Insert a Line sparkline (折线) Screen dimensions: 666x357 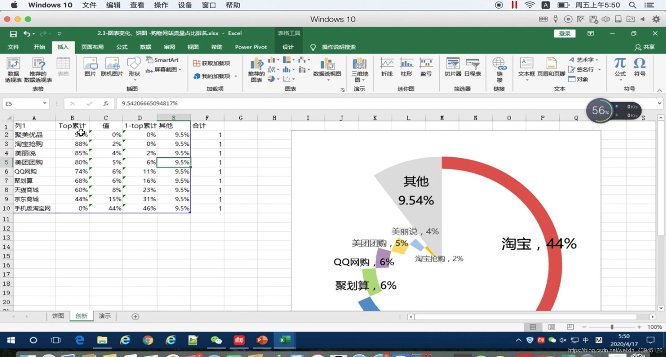click(x=387, y=67)
